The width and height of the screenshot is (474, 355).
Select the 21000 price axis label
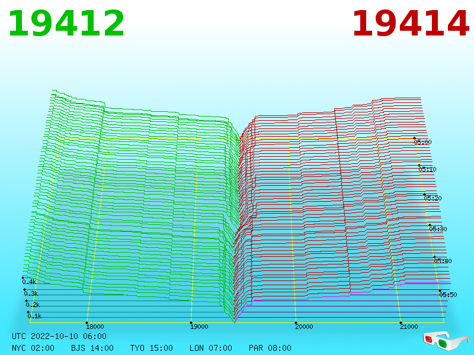click(x=409, y=327)
